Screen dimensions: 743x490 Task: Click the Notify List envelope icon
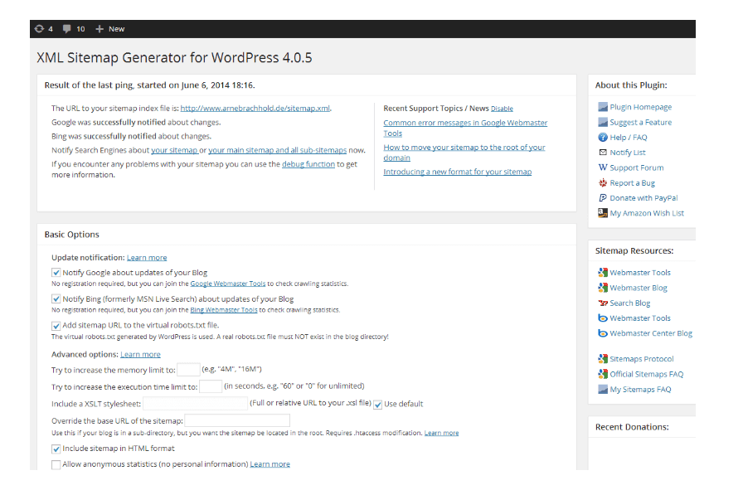point(603,153)
